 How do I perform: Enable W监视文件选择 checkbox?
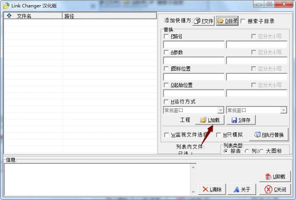167,135
